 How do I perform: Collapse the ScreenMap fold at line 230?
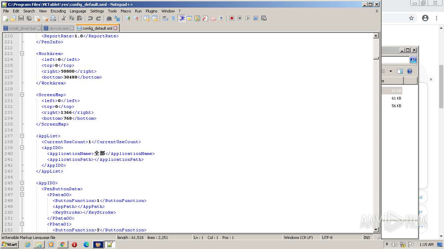pos(22,95)
